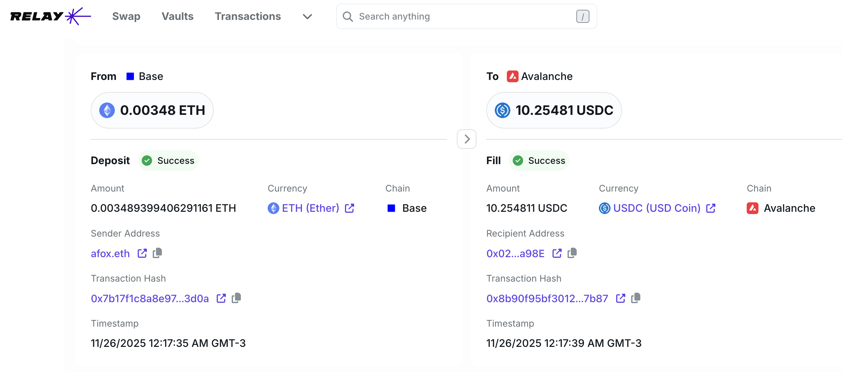Open recipient address external link icon

point(557,253)
